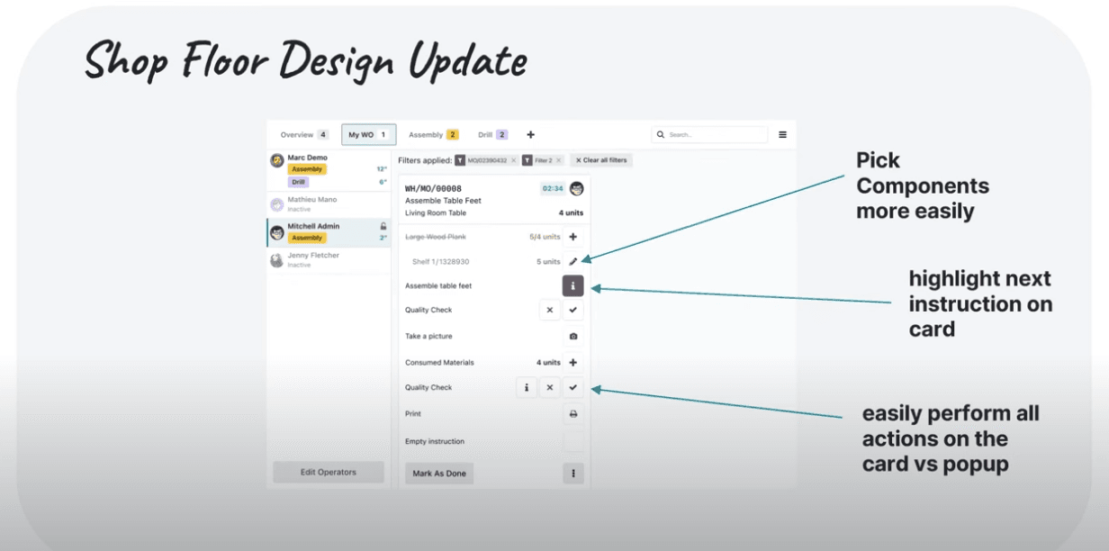This screenshot has height=551, width=1109.
Task: Pass first Quality Check with checkmark
Action: point(573,311)
